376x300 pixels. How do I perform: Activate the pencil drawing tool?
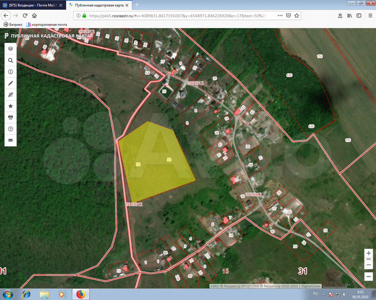tap(11, 83)
